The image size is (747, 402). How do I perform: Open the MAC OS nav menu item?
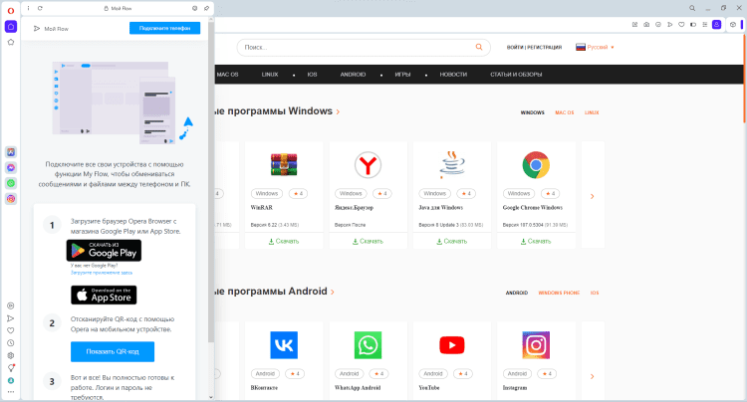[227, 75]
